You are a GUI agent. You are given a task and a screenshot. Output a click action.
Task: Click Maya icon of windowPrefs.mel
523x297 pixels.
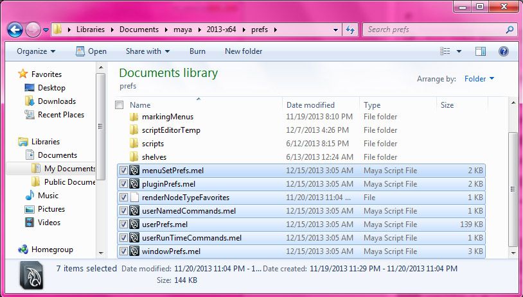coord(134,251)
